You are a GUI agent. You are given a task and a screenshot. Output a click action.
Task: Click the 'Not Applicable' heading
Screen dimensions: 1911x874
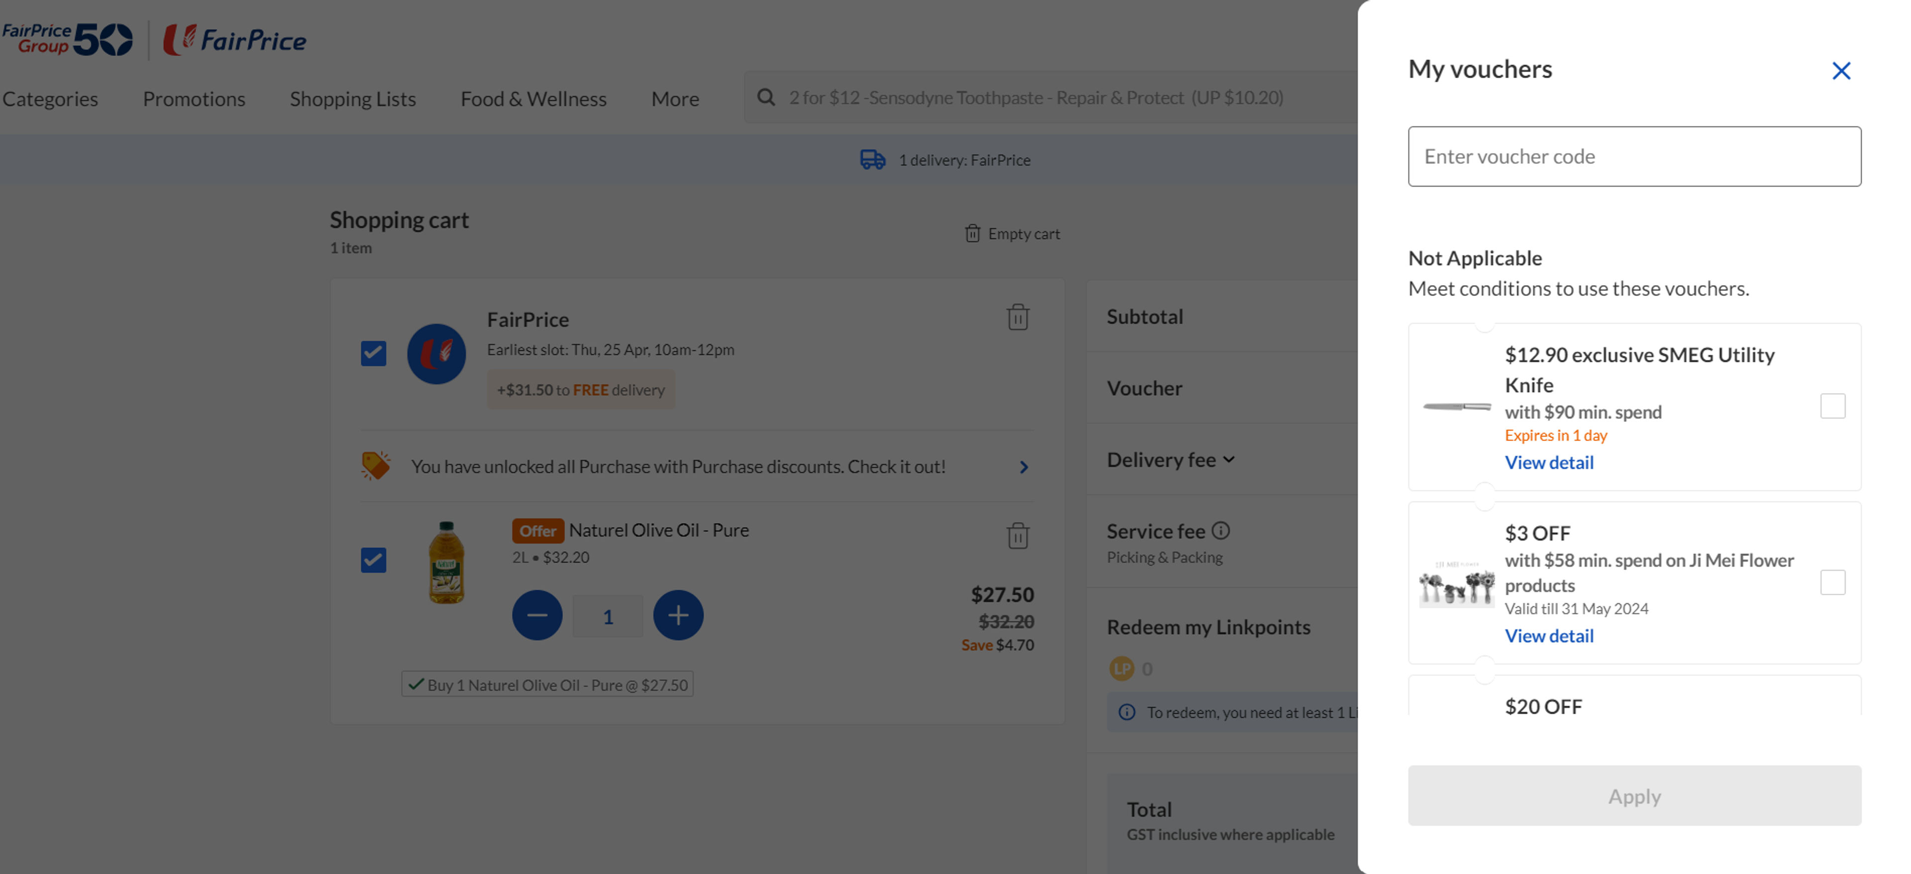tap(1474, 258)
